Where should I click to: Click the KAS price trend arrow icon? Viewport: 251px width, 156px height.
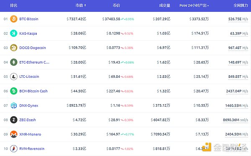click(x=122, y=33)
